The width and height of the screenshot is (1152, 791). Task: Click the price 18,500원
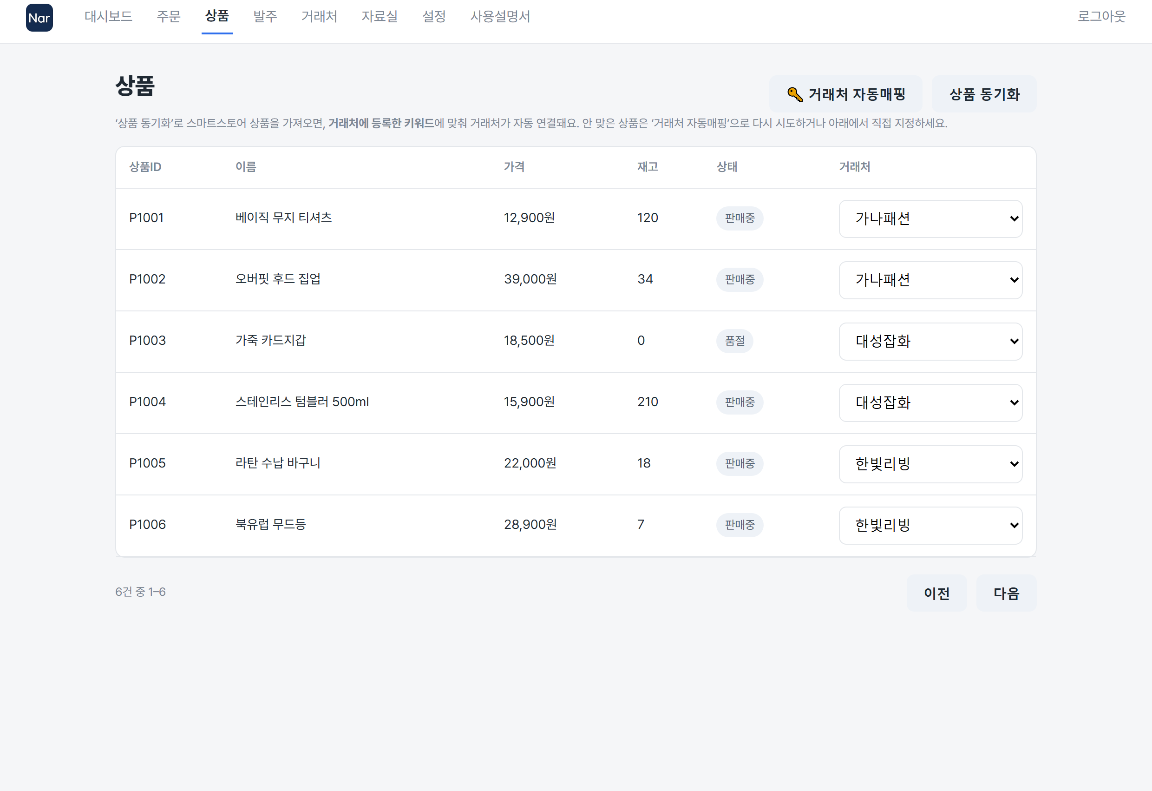coord(530,340)
